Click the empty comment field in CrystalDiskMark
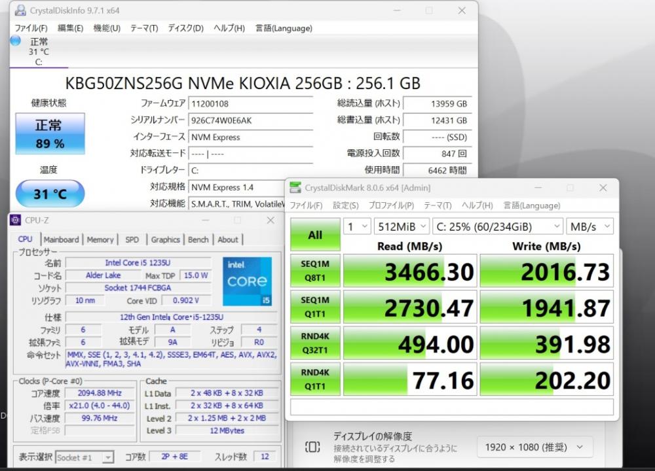This screenshot has height=471, width=655. pos(452,407)
